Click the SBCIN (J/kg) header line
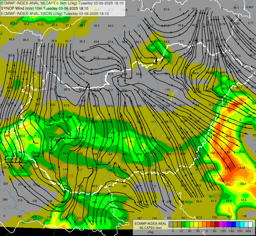 (55, 14)
